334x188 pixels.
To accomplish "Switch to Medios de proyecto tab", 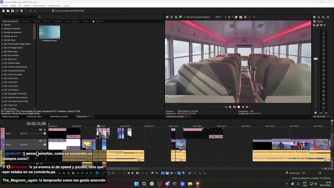I will (10, 116).
